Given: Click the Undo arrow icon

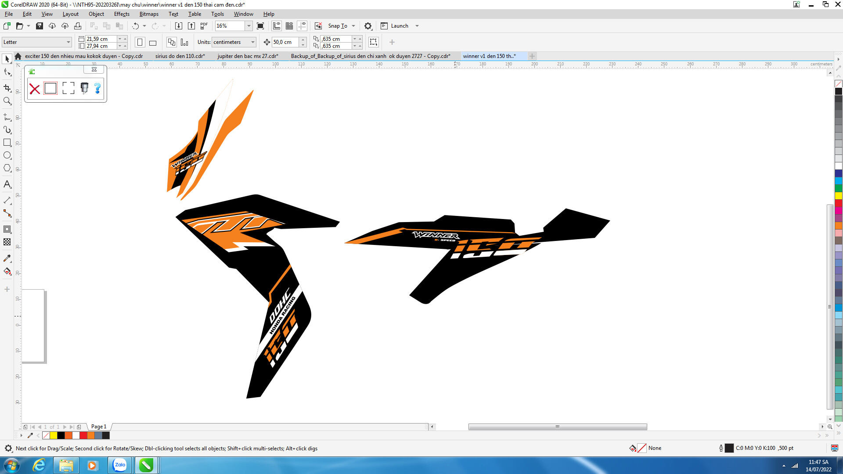Looking at the screenshot, I should pos(136,26).
